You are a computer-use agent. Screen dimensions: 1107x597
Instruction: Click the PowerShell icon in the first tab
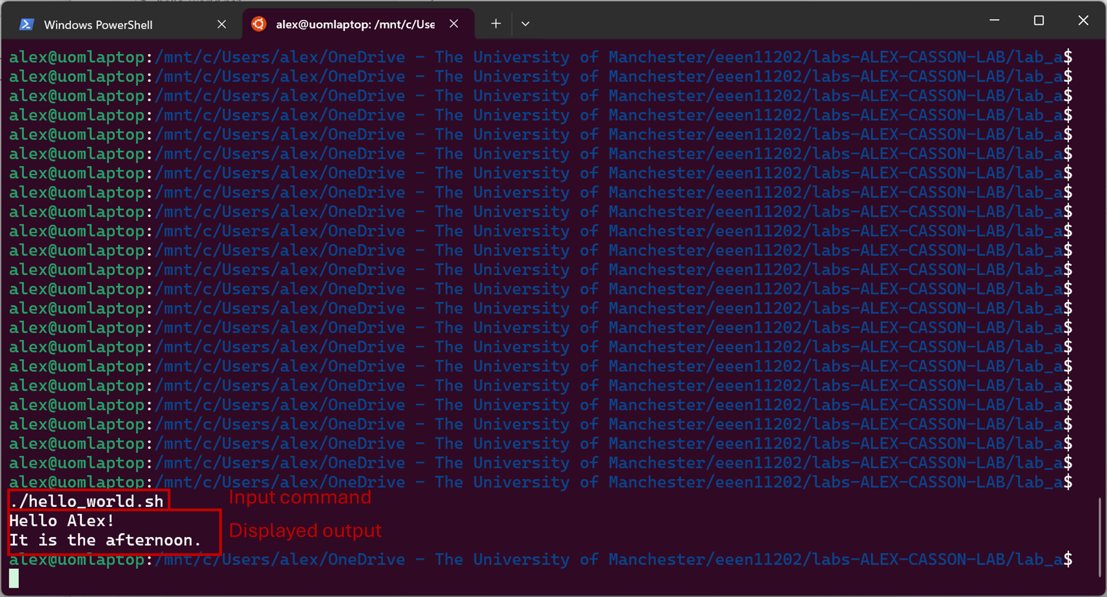pyautogui.click(x=27, y=24)
